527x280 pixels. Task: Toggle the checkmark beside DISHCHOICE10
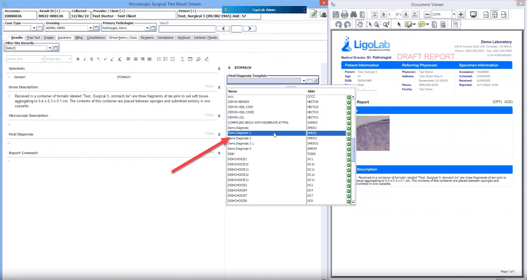[348, 164]
